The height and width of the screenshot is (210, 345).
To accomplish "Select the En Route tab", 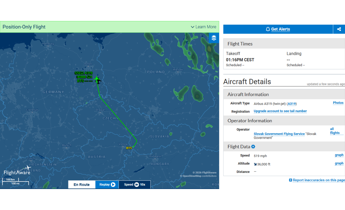I will click(82, 185).
